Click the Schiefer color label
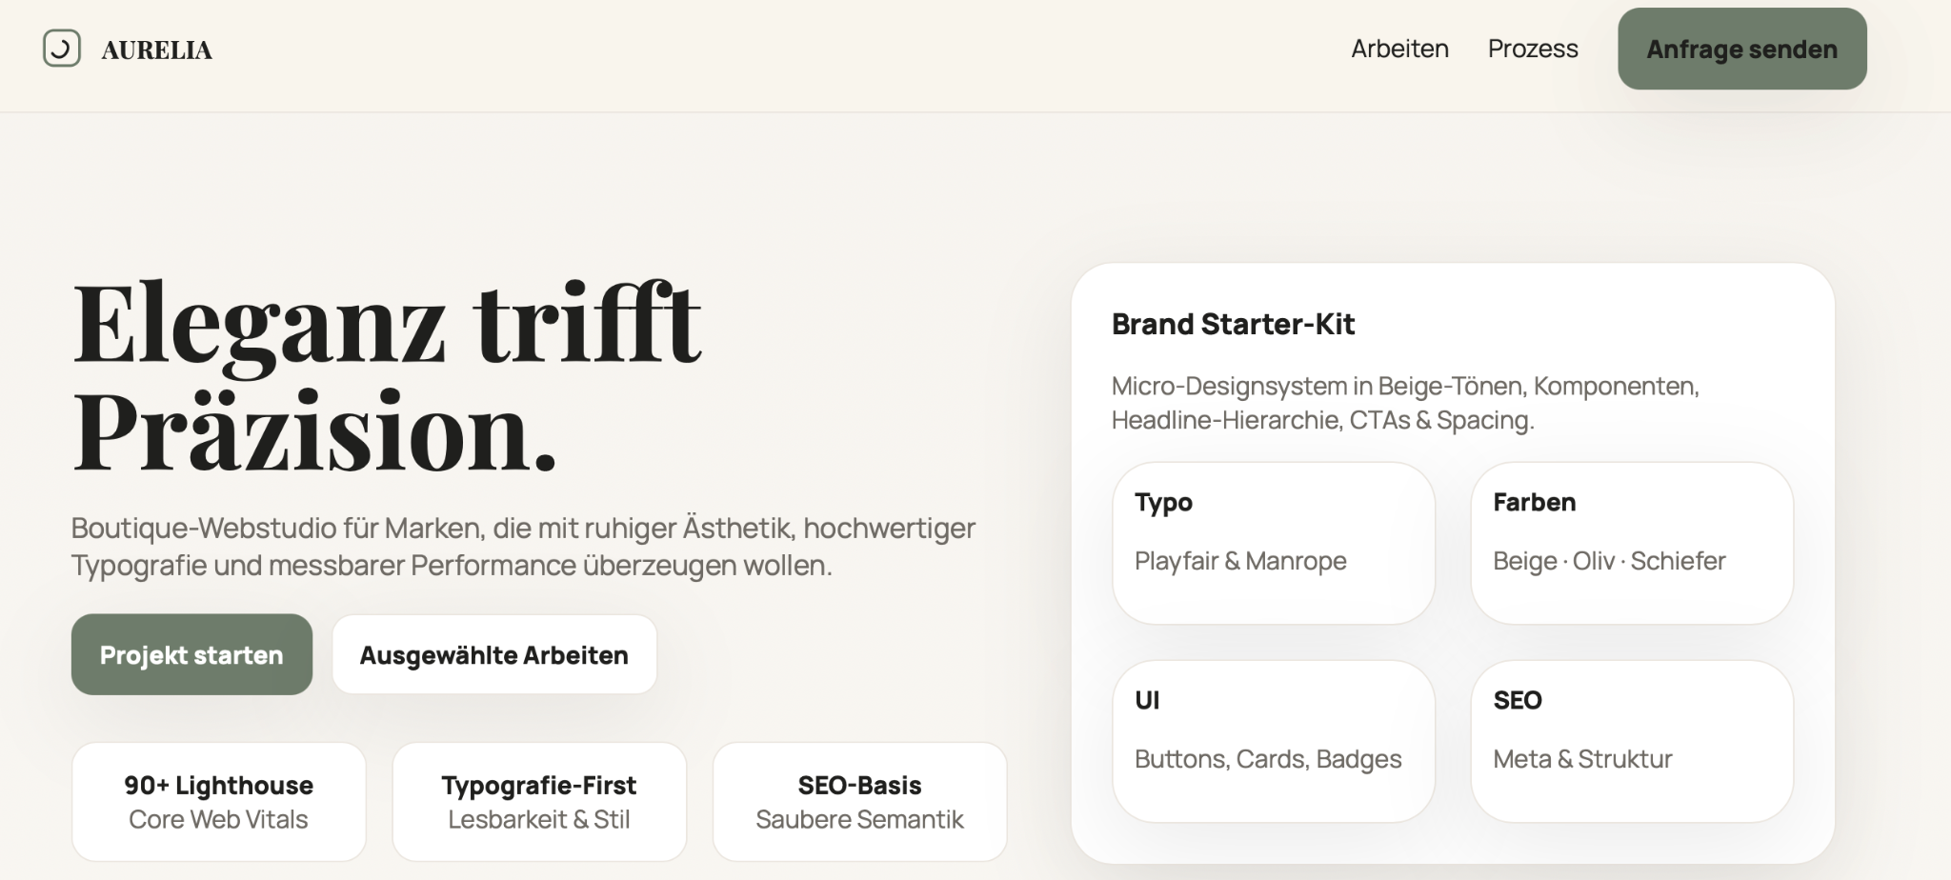 click(x=1679, y=561)
